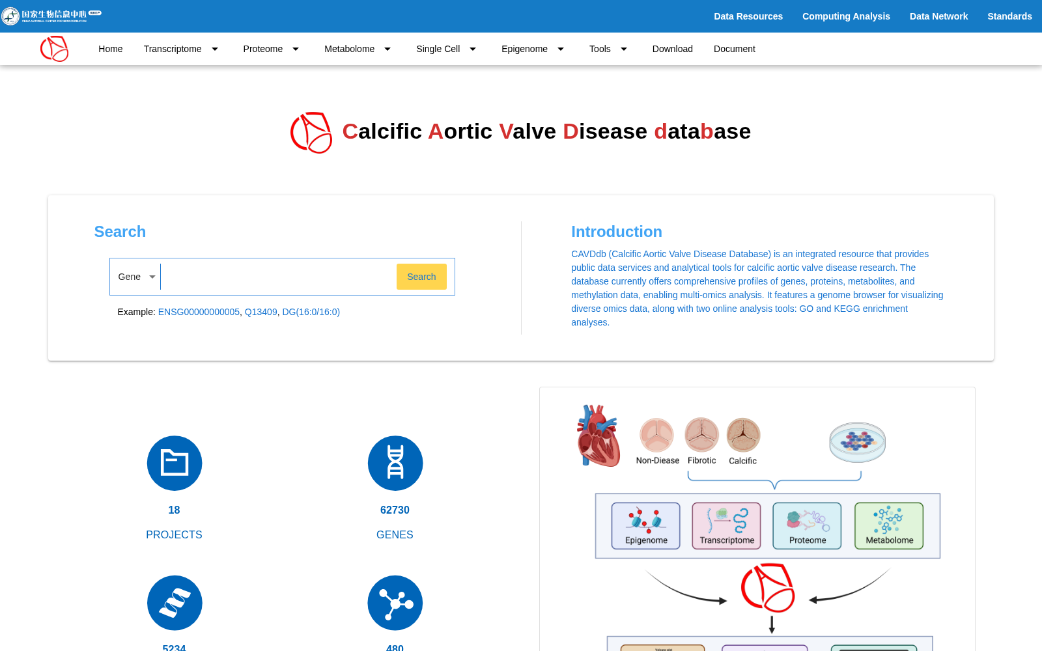Click the Epigenome box in the diagram
Image resolution: width=1042 pixels, height=651 pixels.
tap(646, 526)
